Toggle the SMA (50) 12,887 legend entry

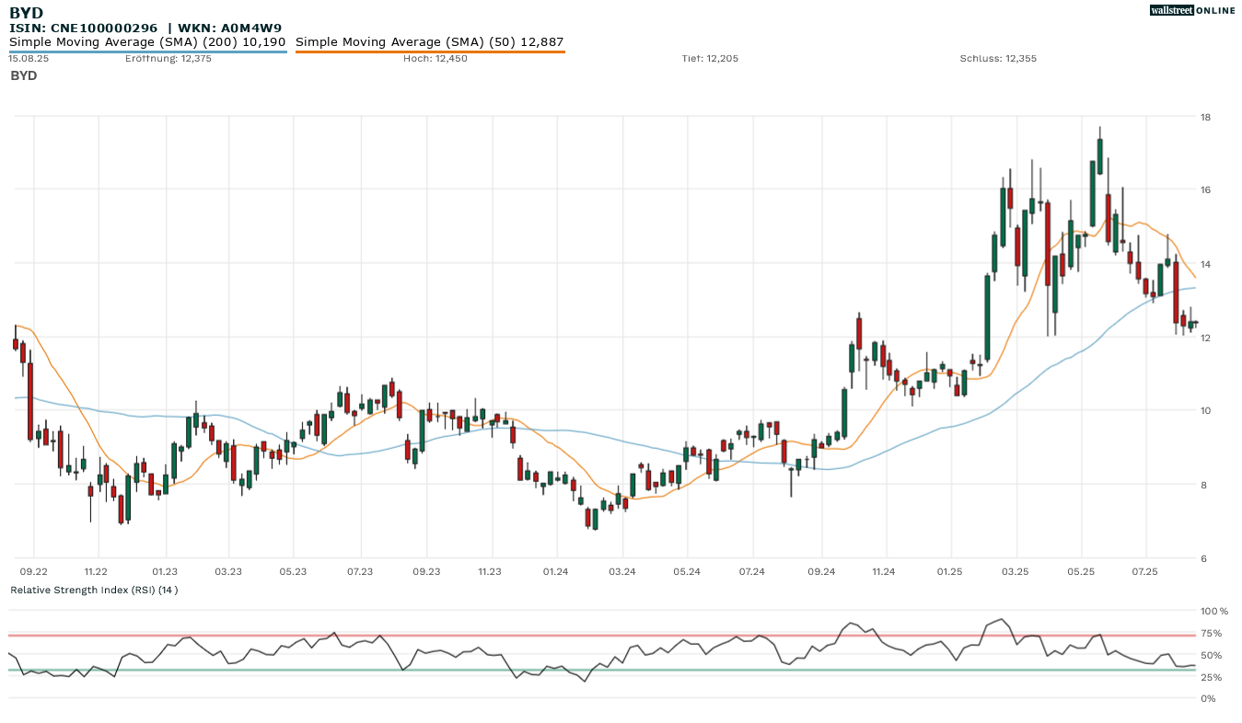(x=430, y=41)
